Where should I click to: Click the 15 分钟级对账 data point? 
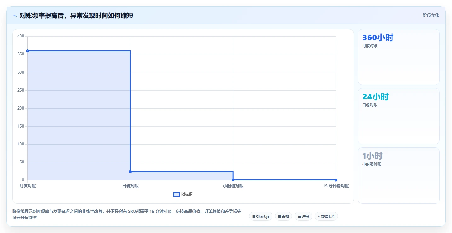click(x=336, y=180)
